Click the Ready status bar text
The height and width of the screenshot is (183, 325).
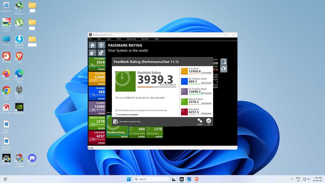coord(91,148)
